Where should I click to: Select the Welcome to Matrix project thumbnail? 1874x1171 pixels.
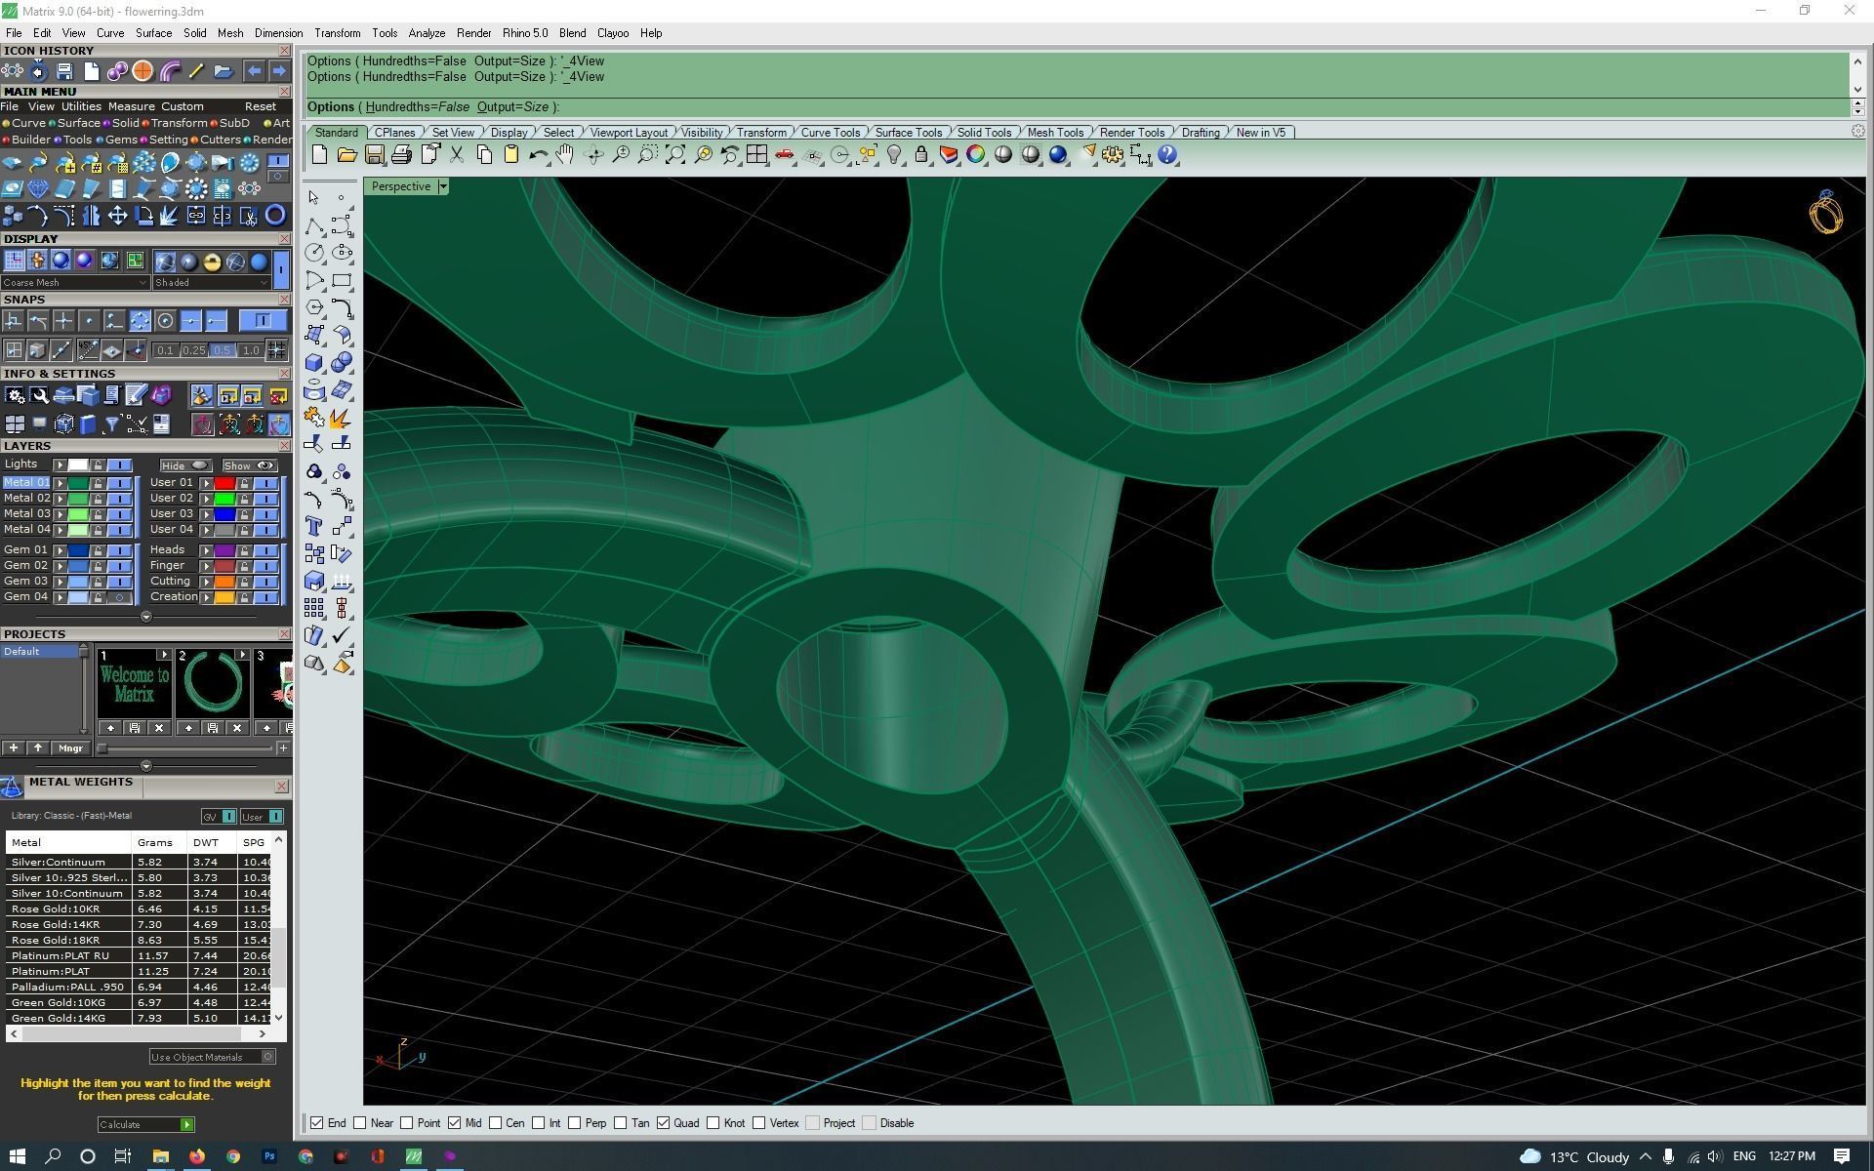pyautogui.click(x=134, y=684)
